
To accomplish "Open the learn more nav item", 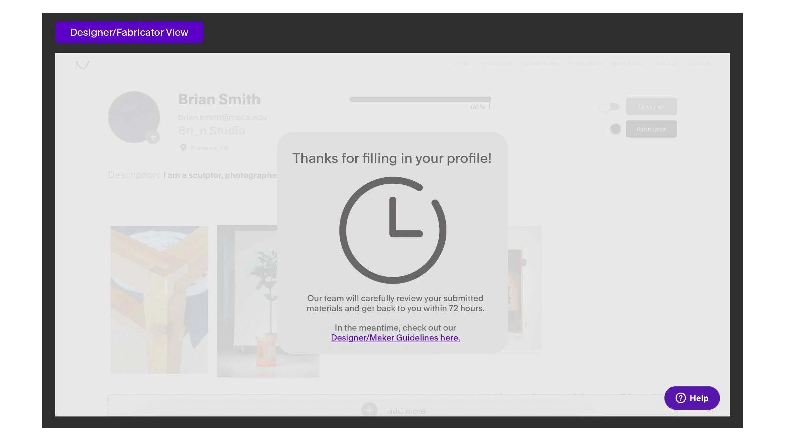I will click(627, 63).
